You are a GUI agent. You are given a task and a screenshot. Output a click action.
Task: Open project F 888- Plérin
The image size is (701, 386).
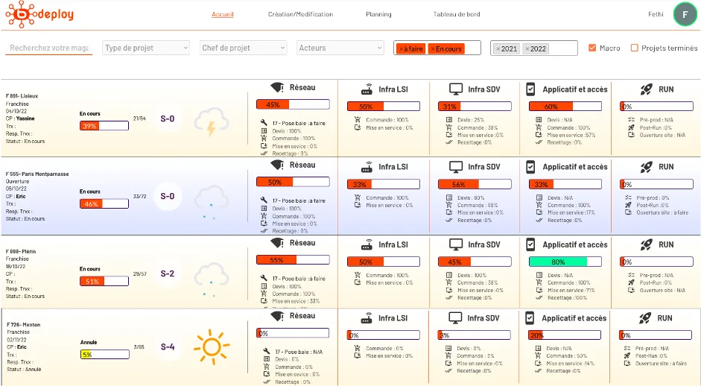(x=21, y=251)
